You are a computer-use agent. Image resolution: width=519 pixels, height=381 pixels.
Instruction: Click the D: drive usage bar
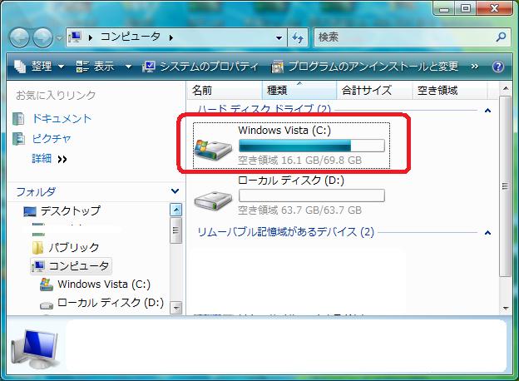coord(311,195)
